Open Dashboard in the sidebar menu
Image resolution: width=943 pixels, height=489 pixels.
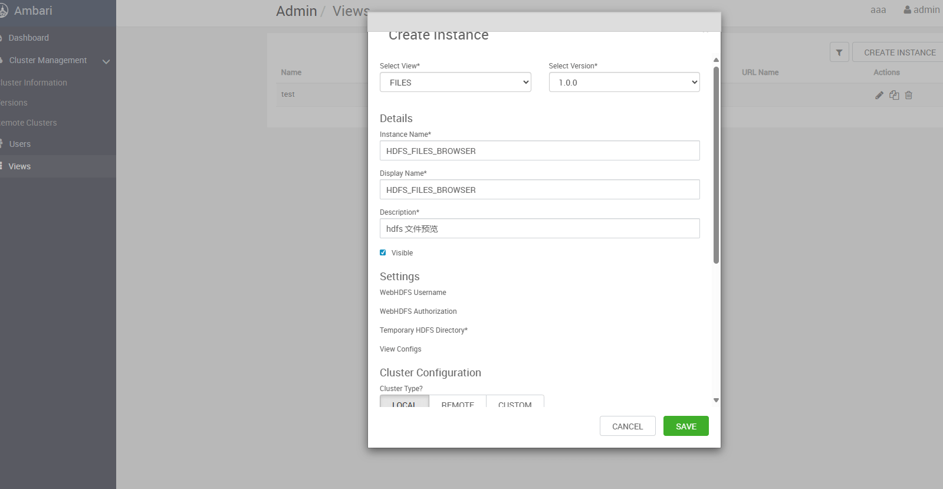[28, 38]
